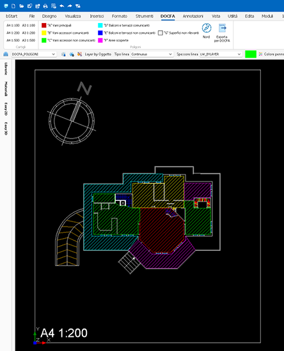Switch to the Annotazioni ribbon tab
This screenshot has height=351, width=284.
coord(193,16)
